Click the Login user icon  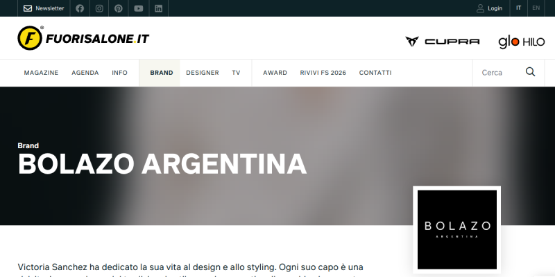coord(480,8)
